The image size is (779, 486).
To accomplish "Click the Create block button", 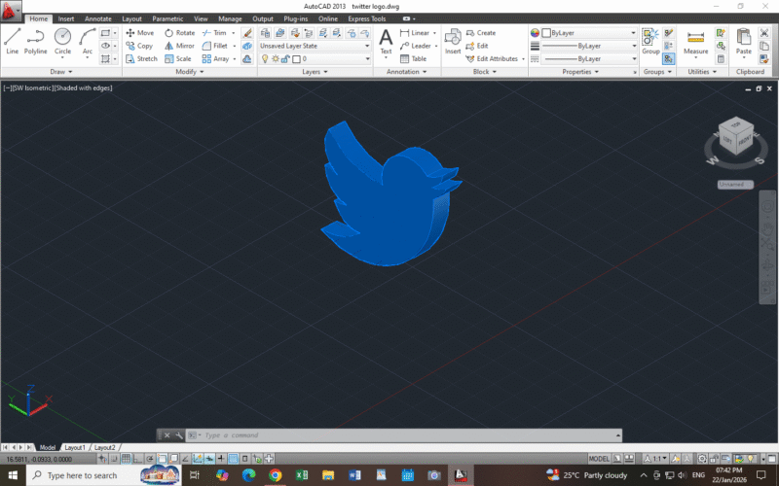I will pos(481,33).
